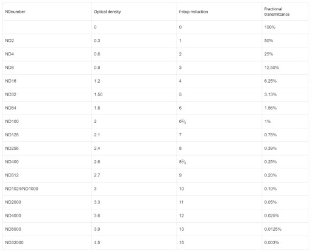The width and height of the screenshot is (312, 252).
Task: Click optical density value 1.50
Action: 98,94
